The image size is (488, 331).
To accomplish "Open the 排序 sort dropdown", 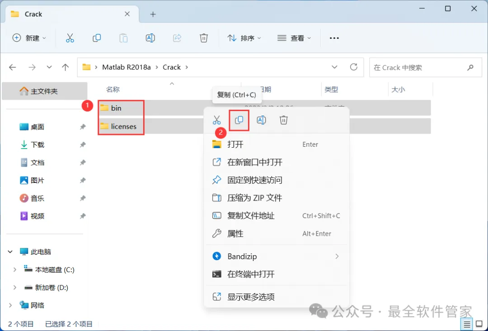I will 244,38.
